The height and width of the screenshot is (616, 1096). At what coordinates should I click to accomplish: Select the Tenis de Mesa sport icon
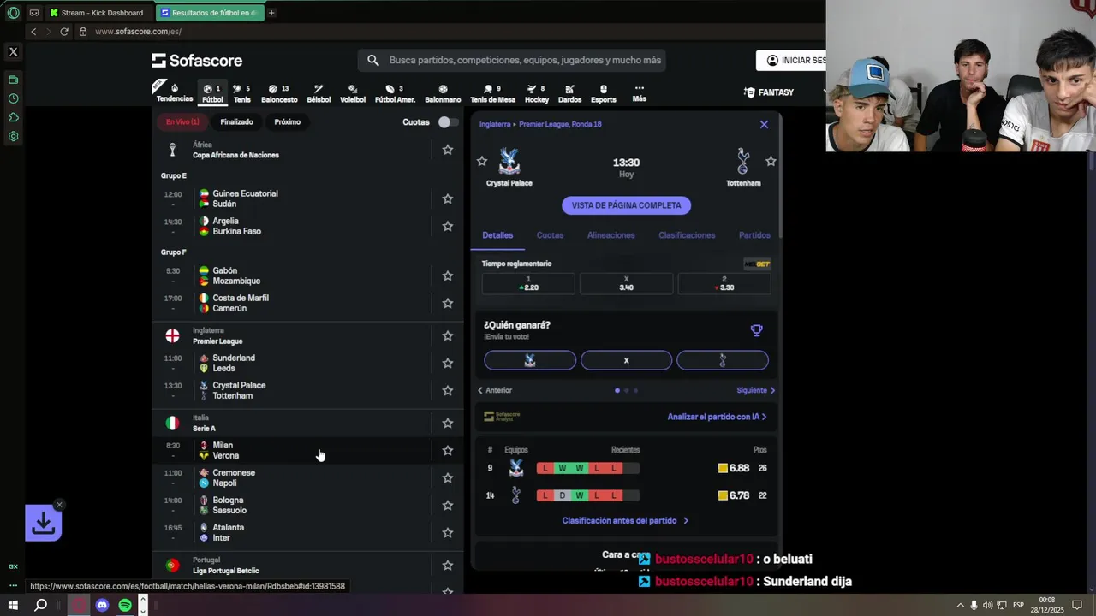492,93
